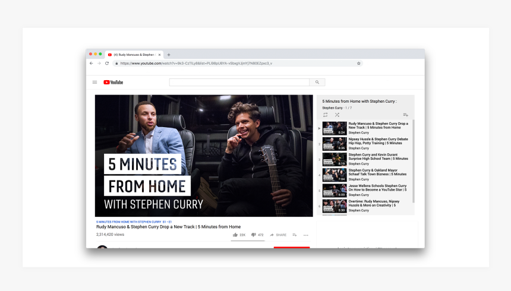Open thumbnail of Oakland Mayor Schaaf video

coord(335,175)
